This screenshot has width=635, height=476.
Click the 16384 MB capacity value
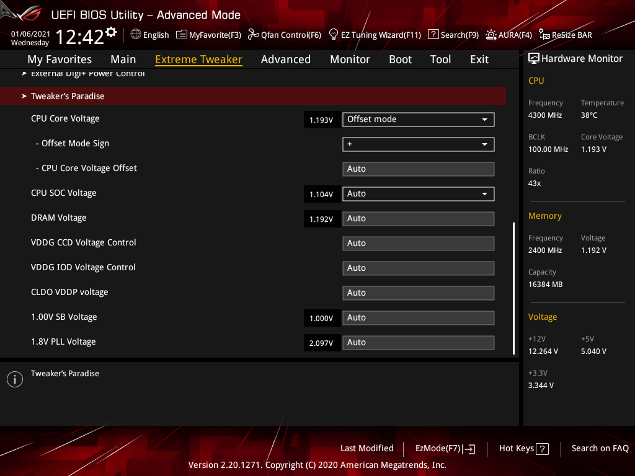click(x=546, y=284)
